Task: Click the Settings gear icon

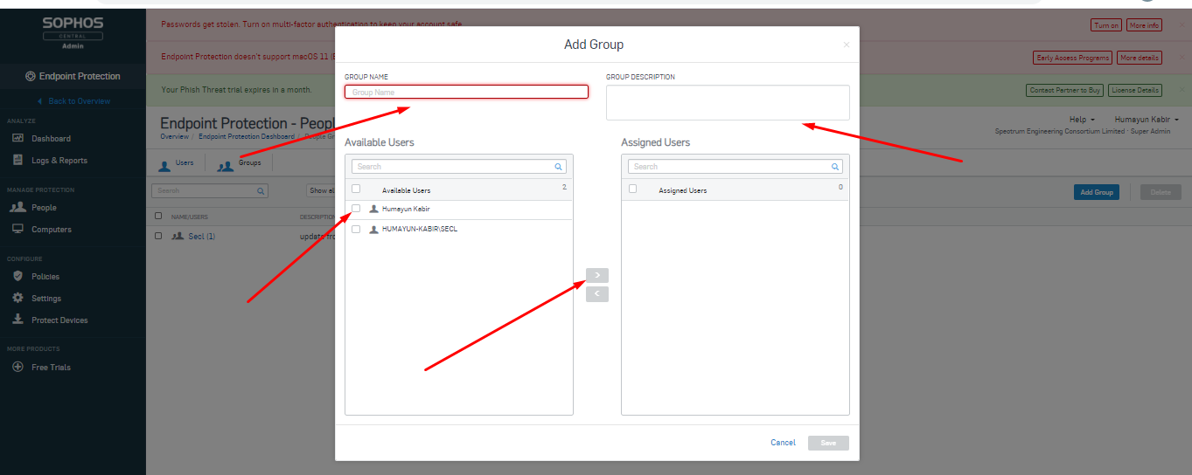Action: [17, 298]
